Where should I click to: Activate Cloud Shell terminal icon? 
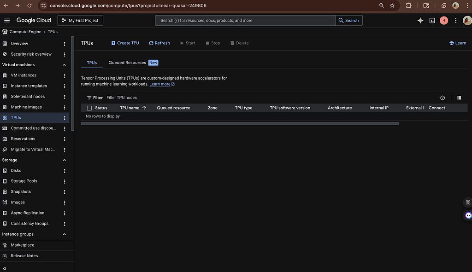point(432,20)
